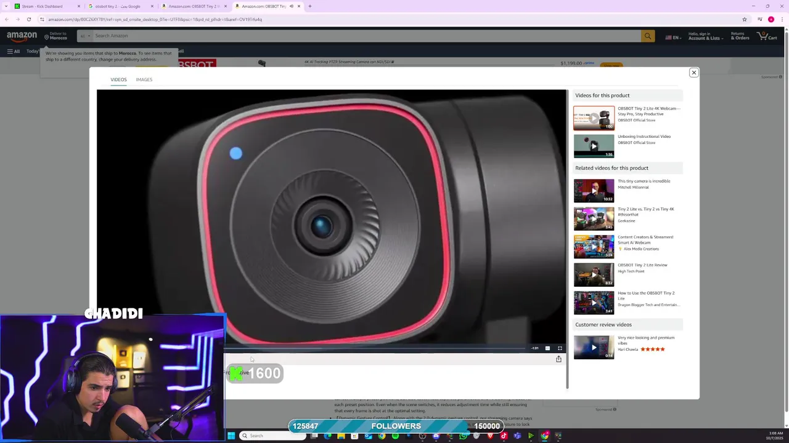789x443 pixels.
Task: Go back in browser history
Action: click(7, 19)
